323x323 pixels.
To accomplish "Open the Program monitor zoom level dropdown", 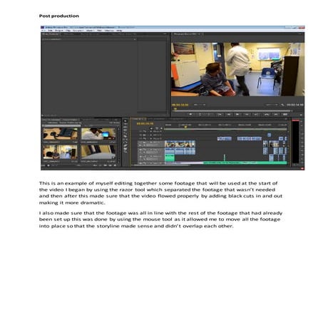I will [x=200, y=105].
